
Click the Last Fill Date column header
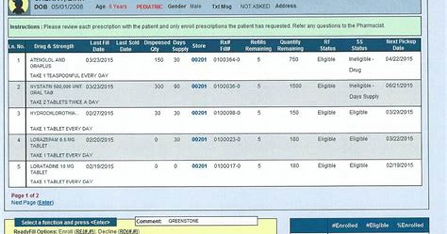click(x=99, y=46)
